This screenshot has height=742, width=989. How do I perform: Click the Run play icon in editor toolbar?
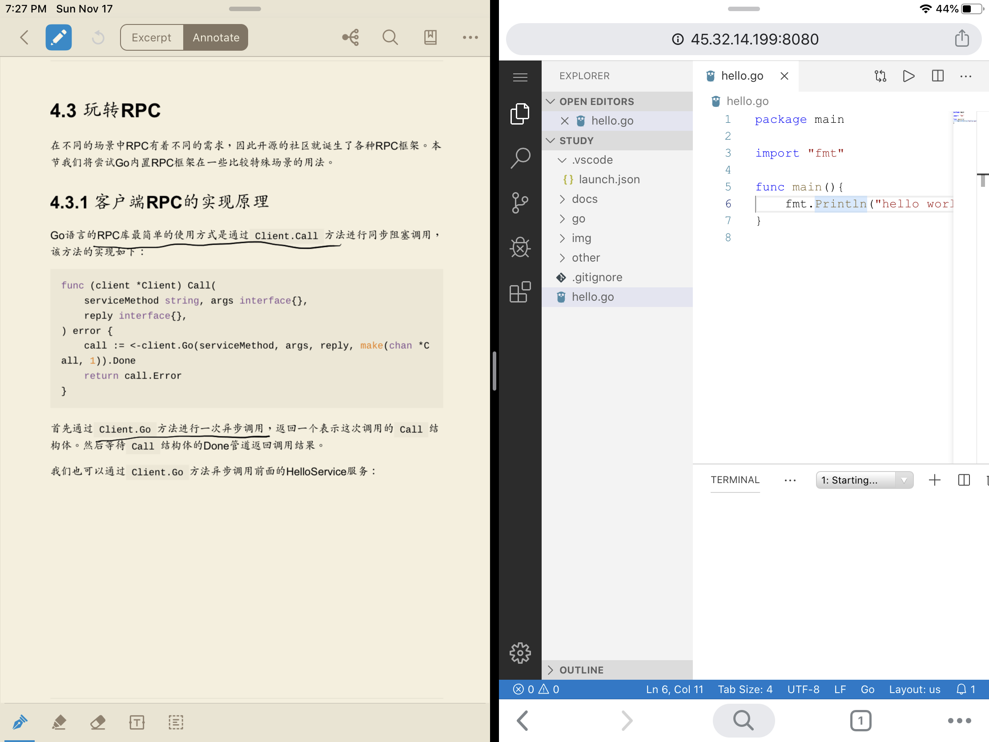[x=908, y=76]
